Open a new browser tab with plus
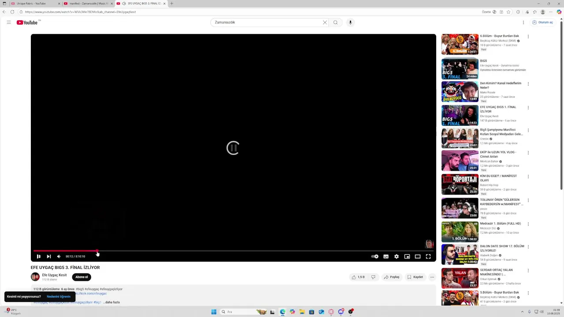The image size is (564, 317). coord(171,4)
